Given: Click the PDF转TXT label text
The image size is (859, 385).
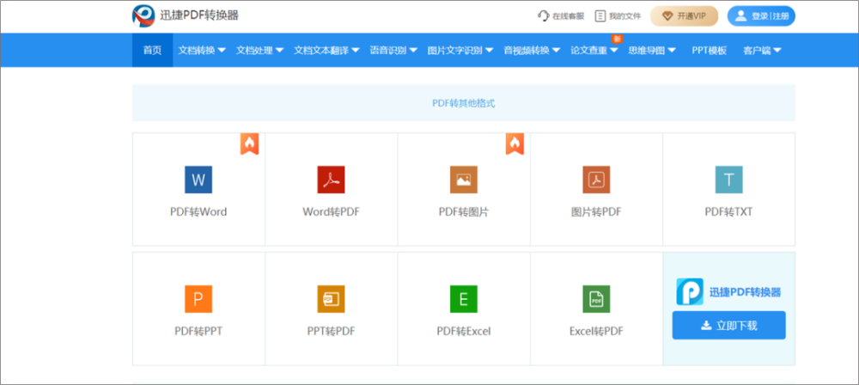Looking at the screenshot, I should [728, 211].
